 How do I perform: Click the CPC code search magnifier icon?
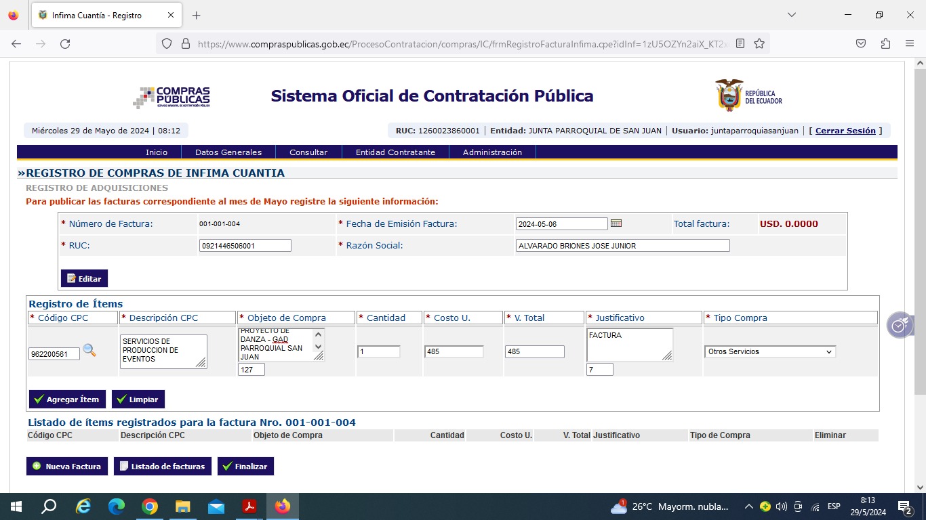[89, 351]
